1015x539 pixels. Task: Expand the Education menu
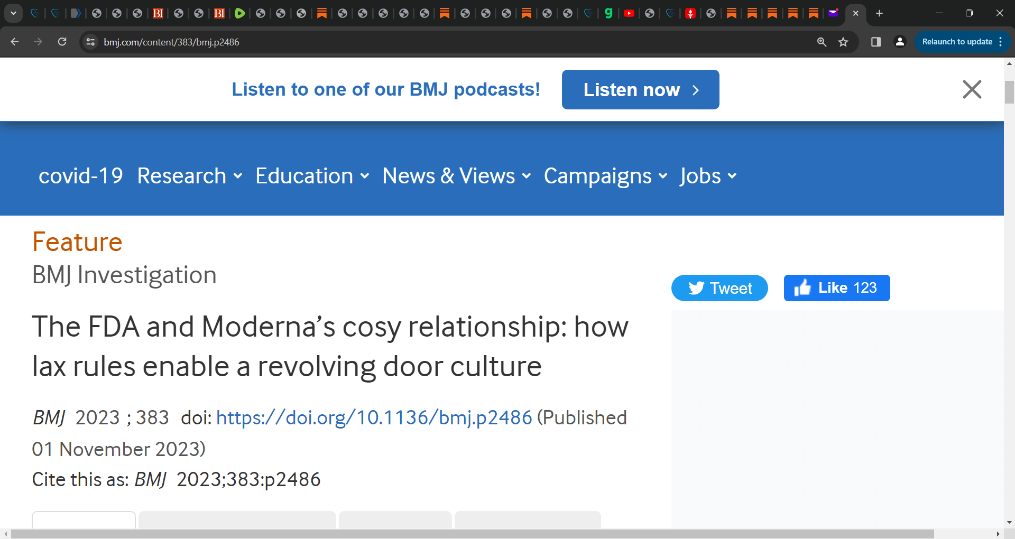pos(312,176)
